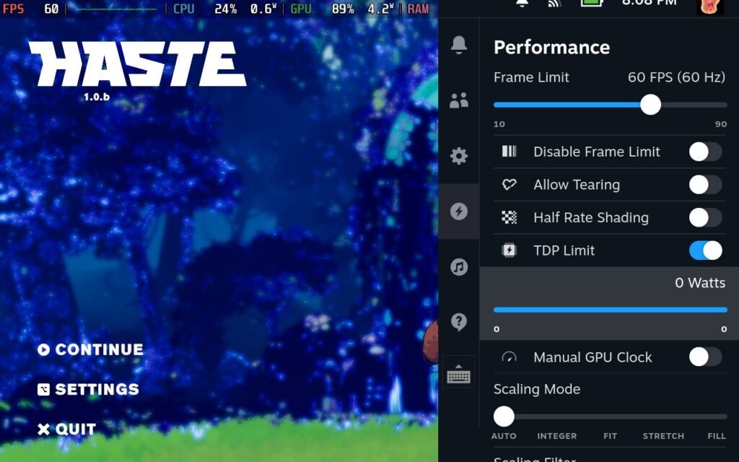Open the Soundtrack music note tab
Screen dimensions: 739x462
tap(458, 267)
